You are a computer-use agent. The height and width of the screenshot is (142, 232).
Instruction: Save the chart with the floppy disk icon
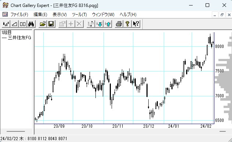pyautogui.click(x=51, y=24)
